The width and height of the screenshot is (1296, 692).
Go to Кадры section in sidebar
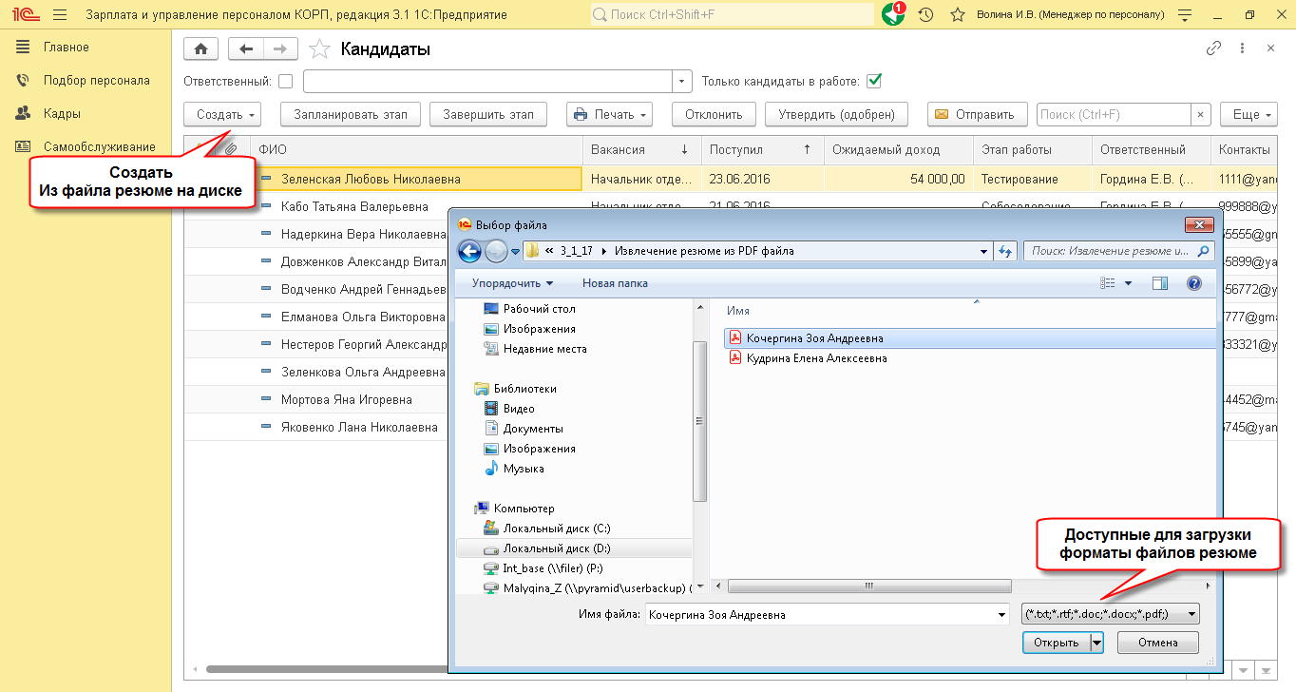click(62, 114)
